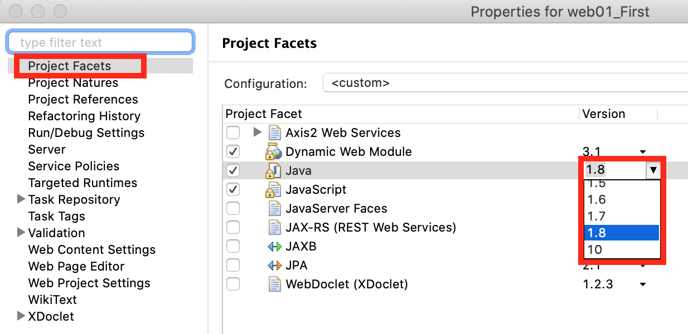Select version 10 in the dropdown list
688x334 pixels.
595,249
